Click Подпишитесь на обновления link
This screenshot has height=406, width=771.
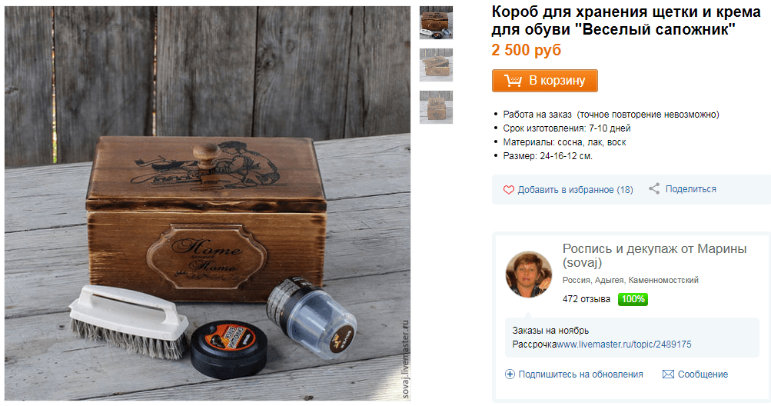tap(580, 374)
